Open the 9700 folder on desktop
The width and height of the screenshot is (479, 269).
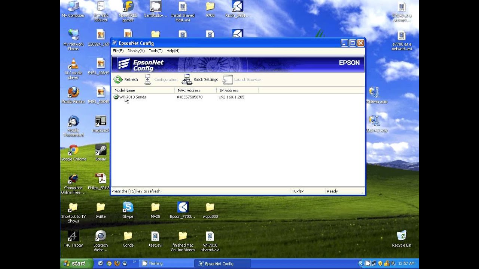coord(210,10)
